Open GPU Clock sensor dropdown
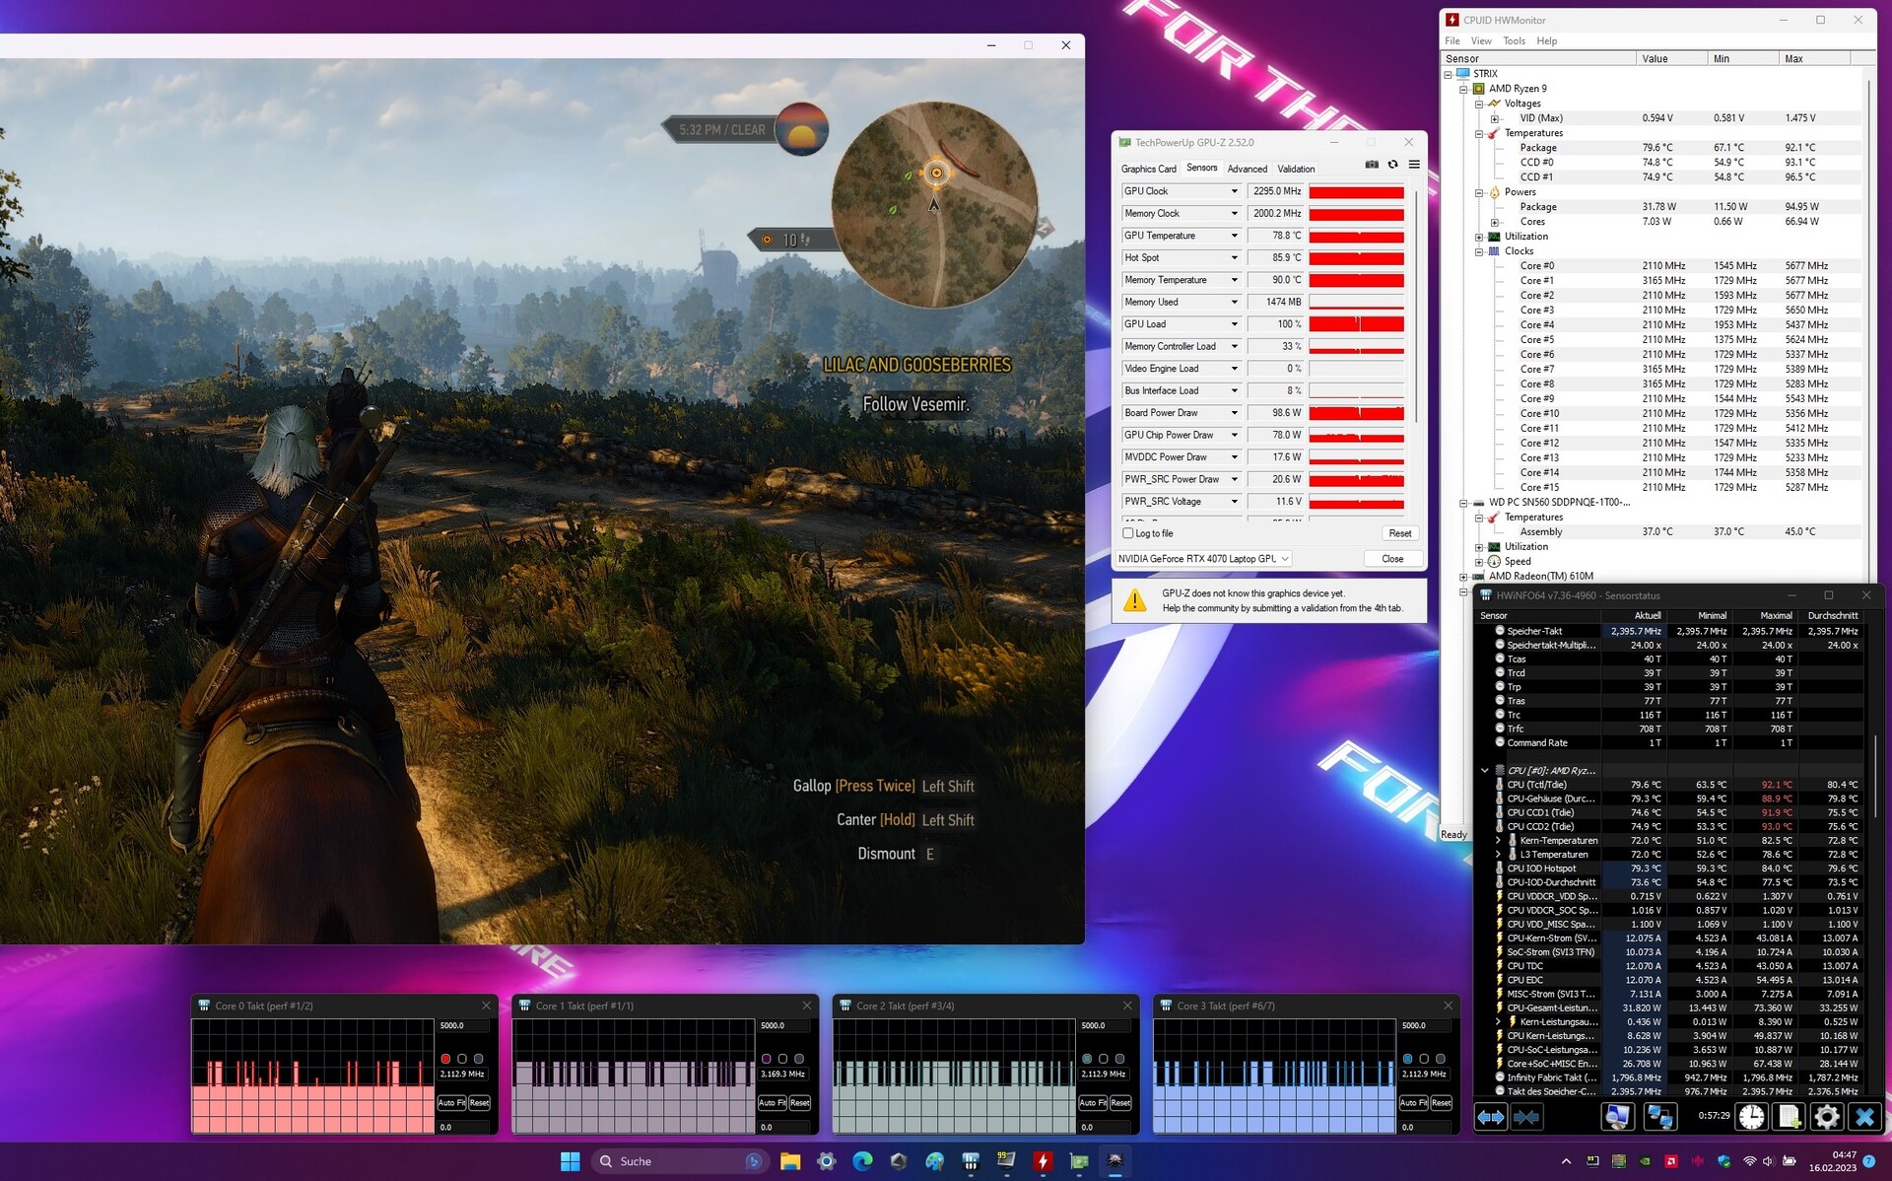The height and width of the screenshot is (1181, 1892). click(x=1234, y=191)
